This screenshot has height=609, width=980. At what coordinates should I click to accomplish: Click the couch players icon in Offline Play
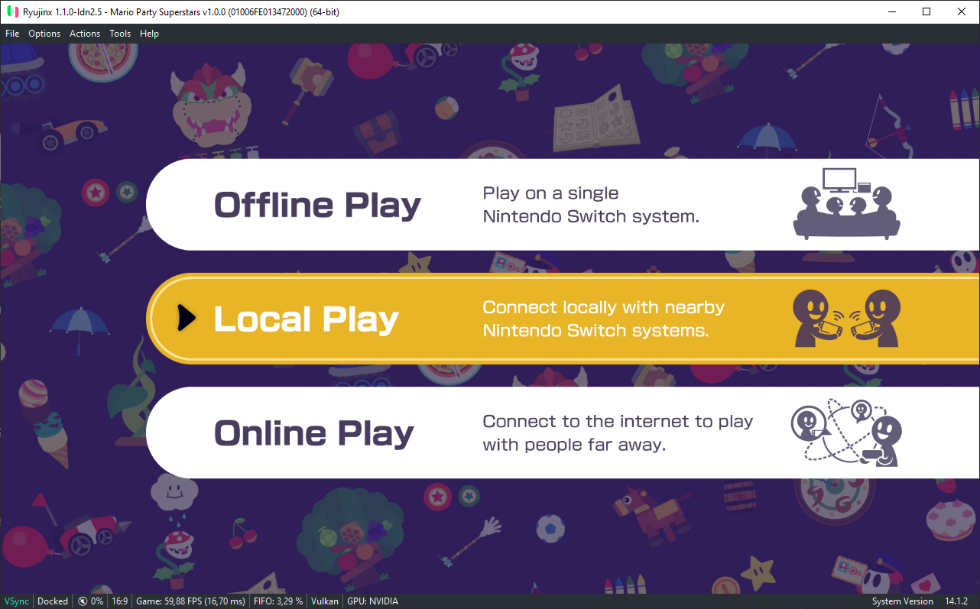tap(846, 204)
